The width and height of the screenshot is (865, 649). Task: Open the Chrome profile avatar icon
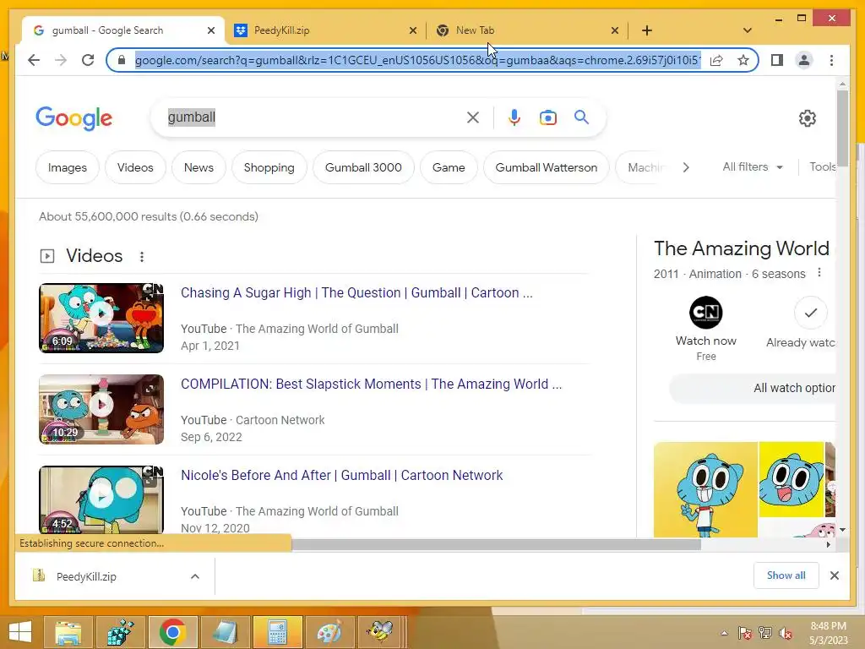coord(804,60)
